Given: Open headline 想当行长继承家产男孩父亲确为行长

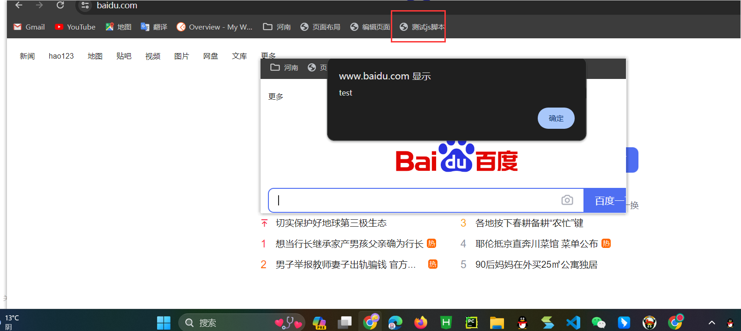Looking at the screenshot, I should click(350, 244).
